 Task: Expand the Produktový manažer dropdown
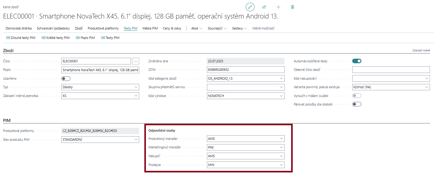point(281,139)
